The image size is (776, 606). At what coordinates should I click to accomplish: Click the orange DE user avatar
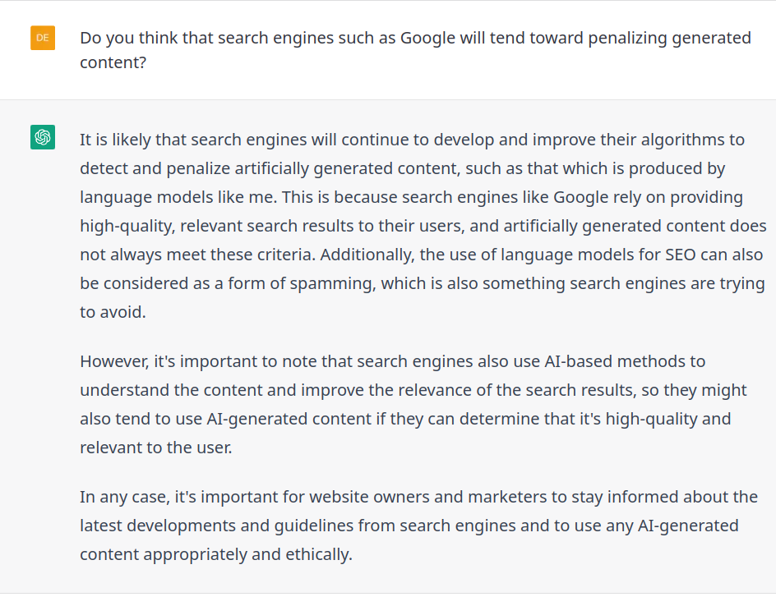(43, 38)
